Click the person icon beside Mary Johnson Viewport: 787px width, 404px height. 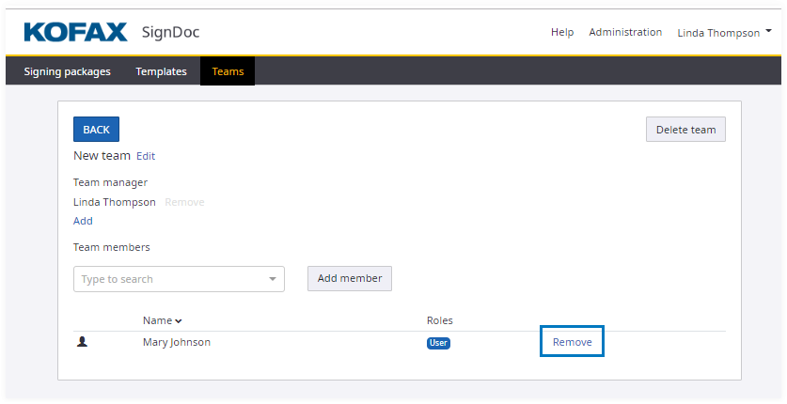tap(82, 342)
